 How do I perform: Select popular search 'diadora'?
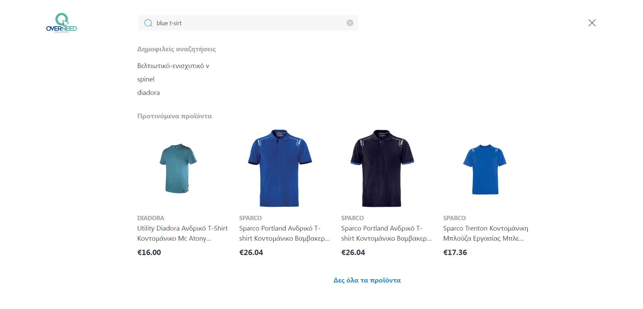tap(148, 92)
